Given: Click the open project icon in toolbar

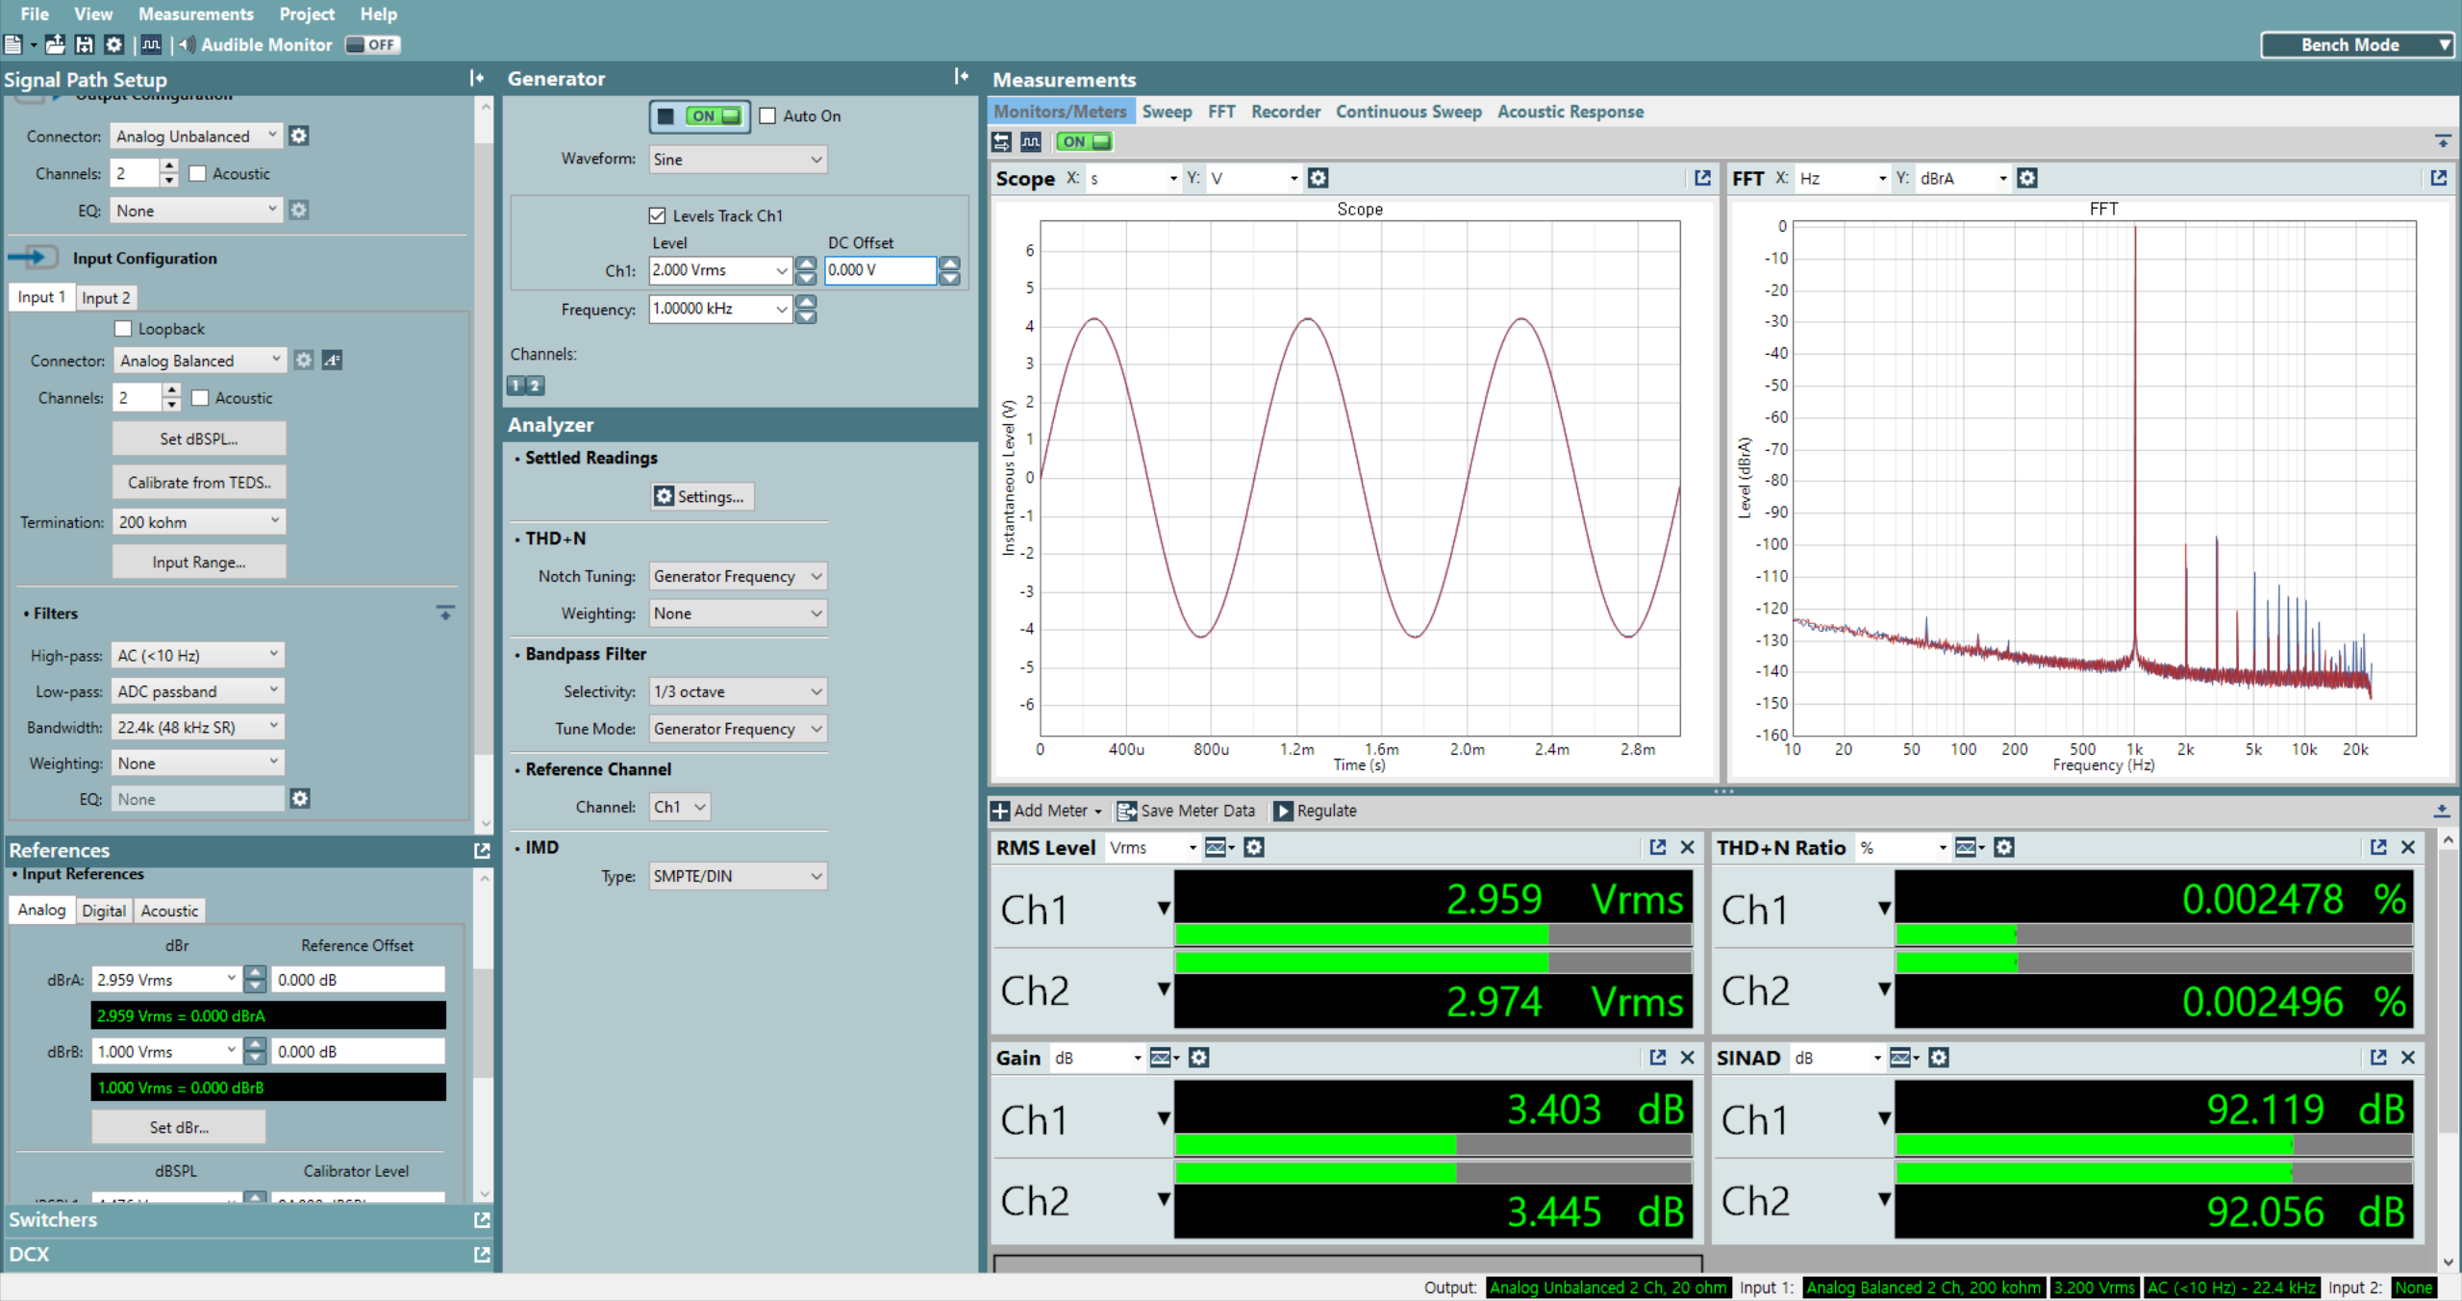Looking at the screenshot, I should tap(56, 44).
